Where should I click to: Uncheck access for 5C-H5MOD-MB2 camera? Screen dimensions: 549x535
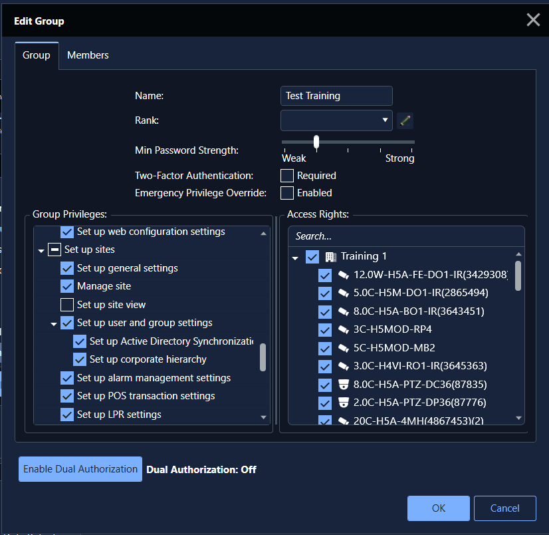click(x=325, y=348)
